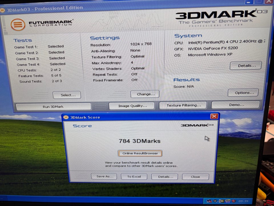The image size is (274, 206).
Task: Click the 'Tests' section heading
Action: coord(23,40)
